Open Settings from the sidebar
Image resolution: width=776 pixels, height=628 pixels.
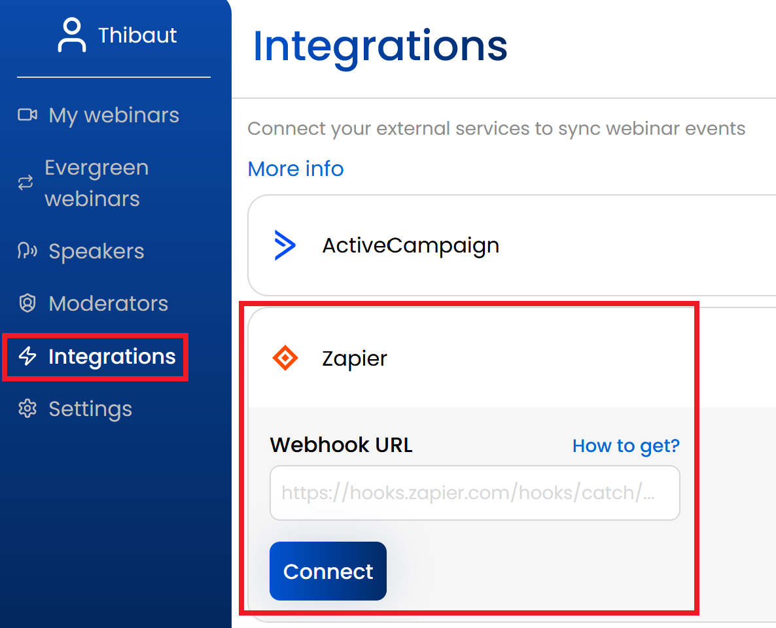pos(90,409)
